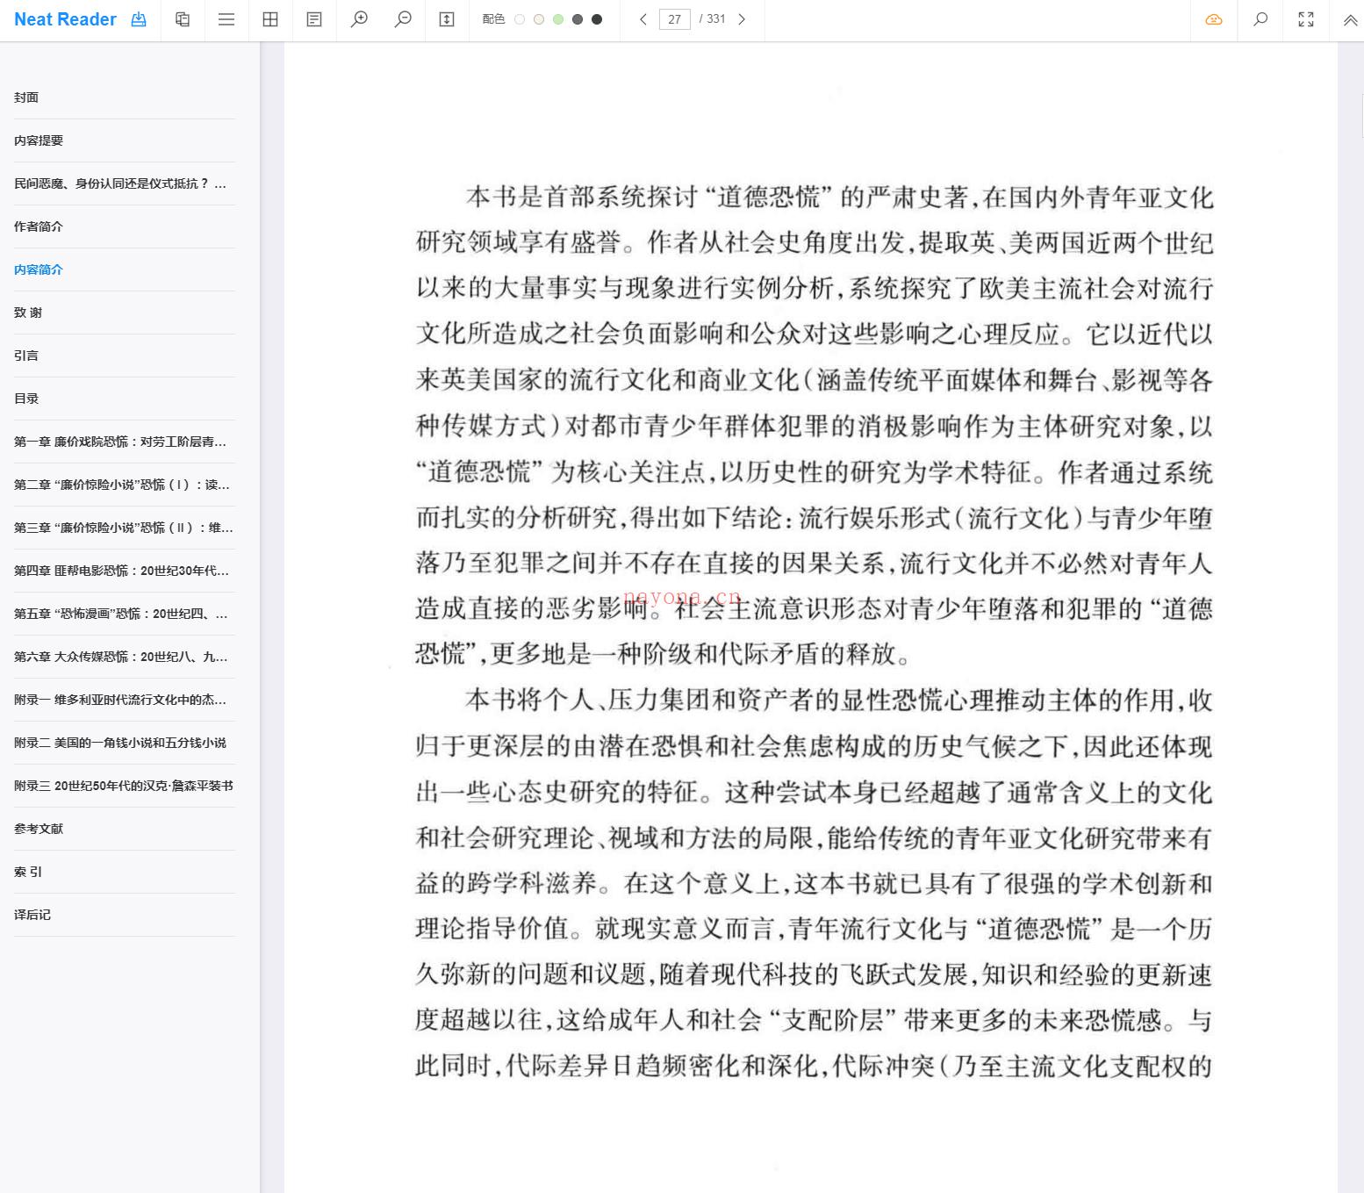Open the 目录 entry in sidebar

click(26, 399)
